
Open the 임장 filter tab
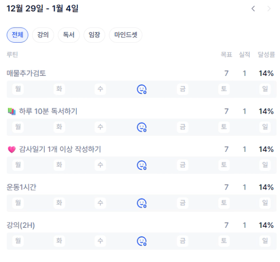[94, 35]
